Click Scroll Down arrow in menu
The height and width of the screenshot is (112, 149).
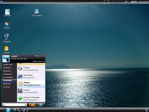[x=44, y=61]
